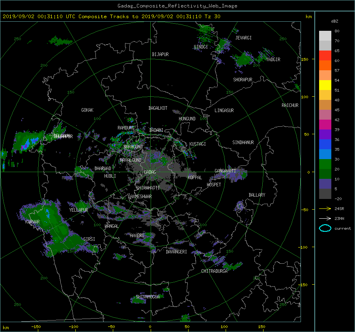The height and width of the screenshot is (332, 355).
Task: Click the SHORAPUR city label
Action: click(x=243, y=80)
